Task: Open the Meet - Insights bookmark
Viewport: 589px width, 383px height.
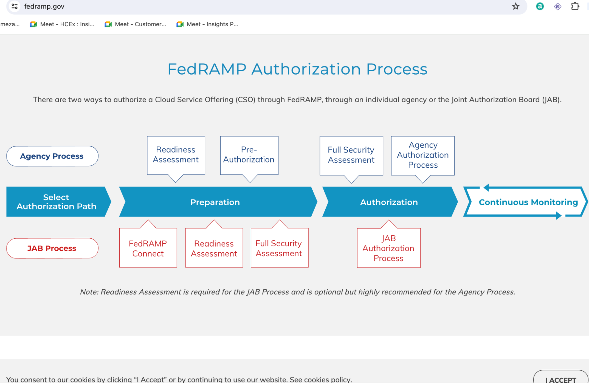Action: [x=207, y=24]
